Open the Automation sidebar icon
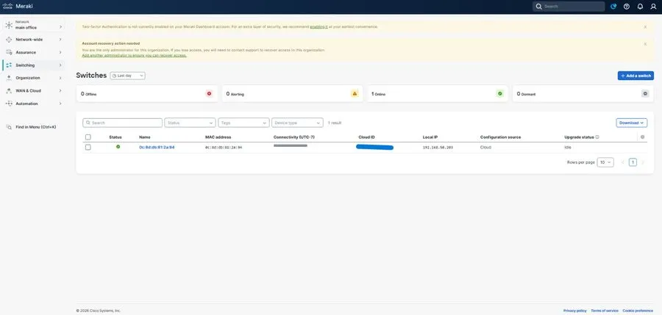 9,104
